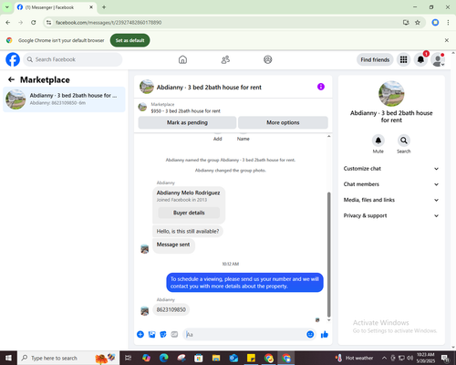The image size is (456, 365).
Task: Open the Windows notification center
Action: coord(445,358)
